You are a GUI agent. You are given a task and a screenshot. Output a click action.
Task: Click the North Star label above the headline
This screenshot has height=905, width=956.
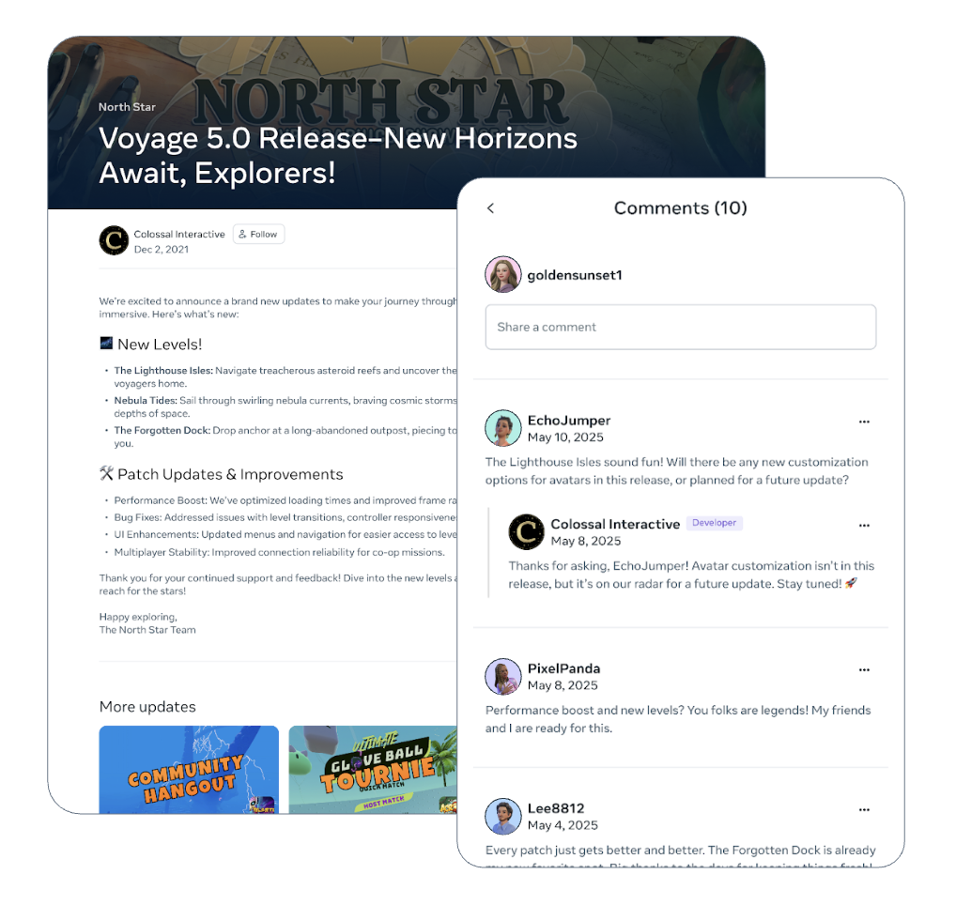coord(127,107)
